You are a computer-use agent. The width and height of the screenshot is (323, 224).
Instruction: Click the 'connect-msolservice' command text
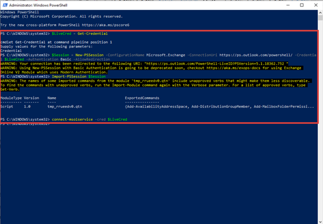(72, 119)
